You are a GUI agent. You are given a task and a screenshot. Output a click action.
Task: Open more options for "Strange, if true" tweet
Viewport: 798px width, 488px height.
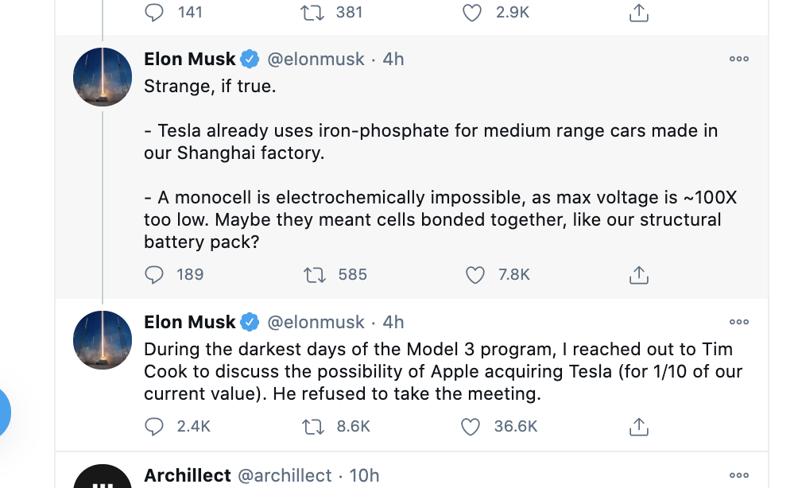(x=739, y=59)
